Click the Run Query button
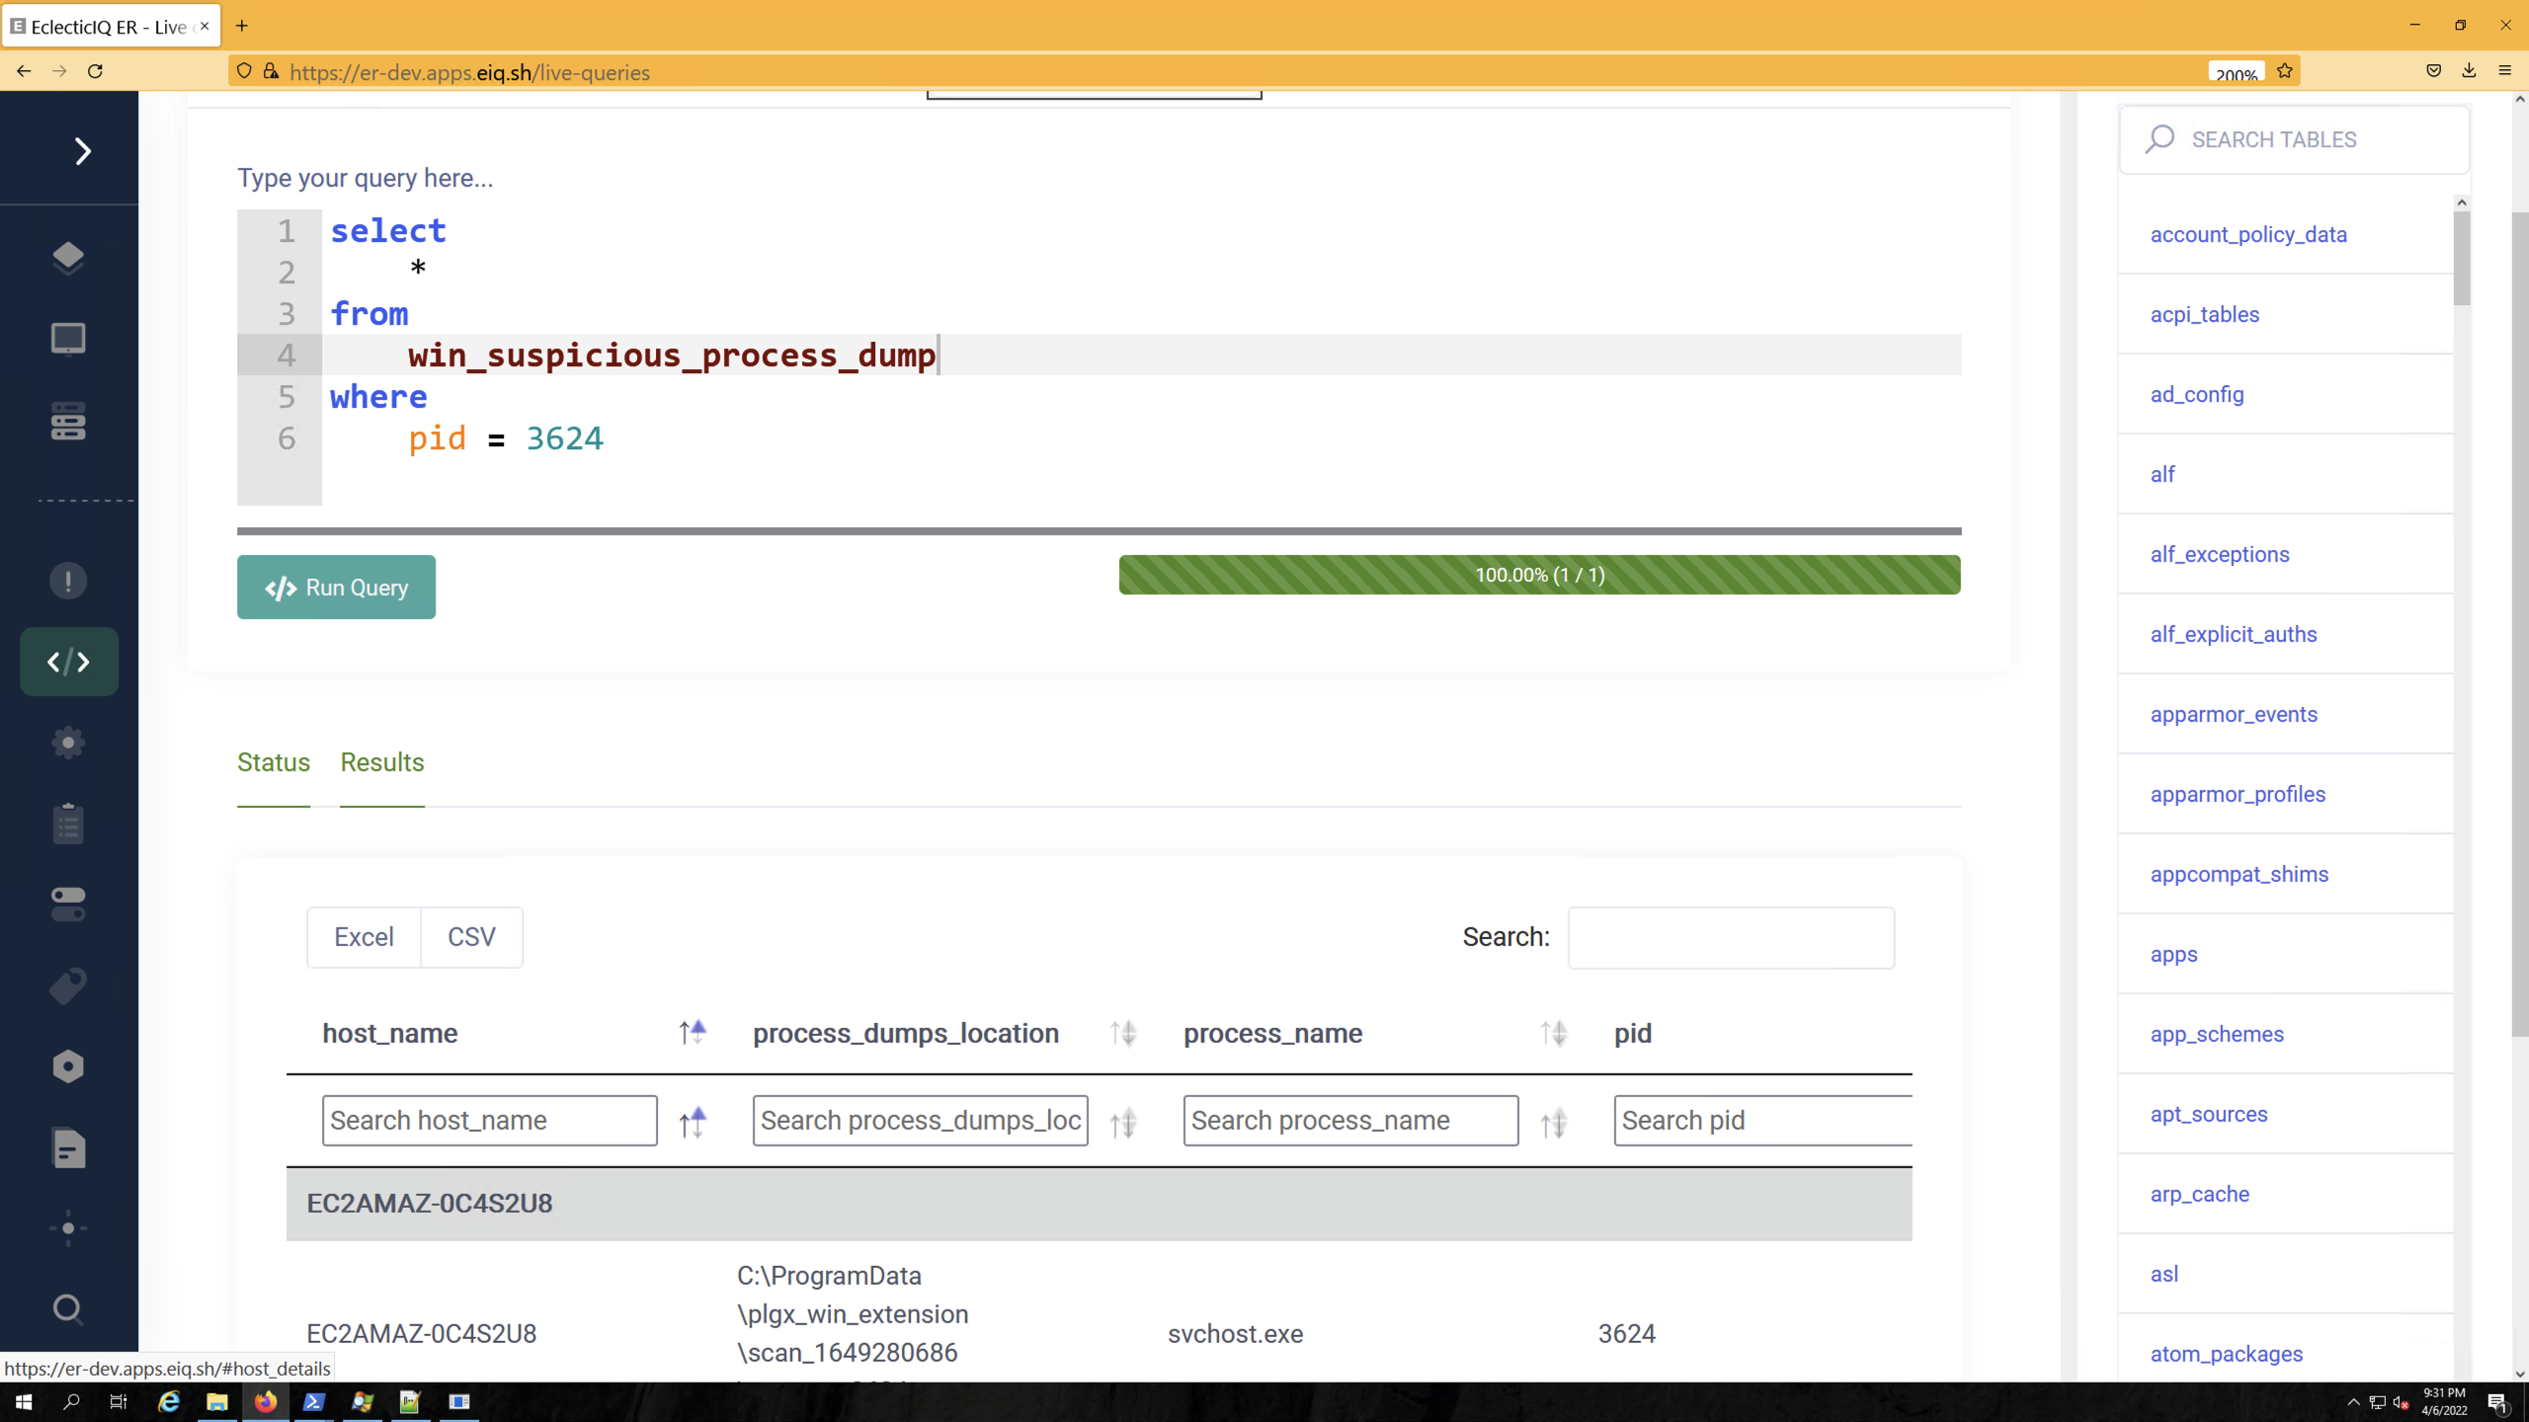The image size is (2529, 1422). pyautogui.click(x=336, y=588)
